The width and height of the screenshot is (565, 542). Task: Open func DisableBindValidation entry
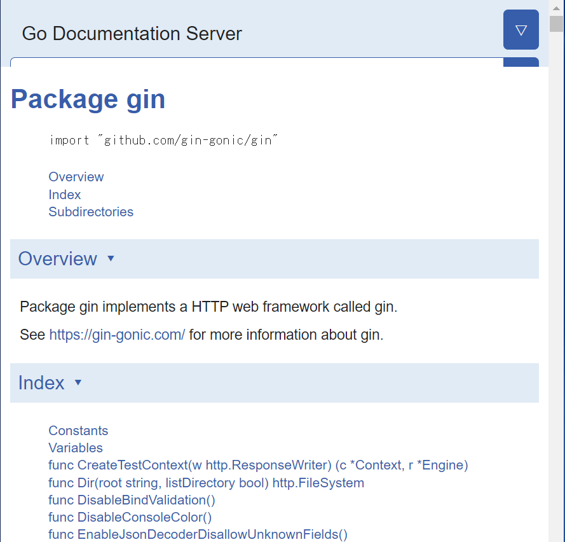pyautogui.click(x=132, y=500)
